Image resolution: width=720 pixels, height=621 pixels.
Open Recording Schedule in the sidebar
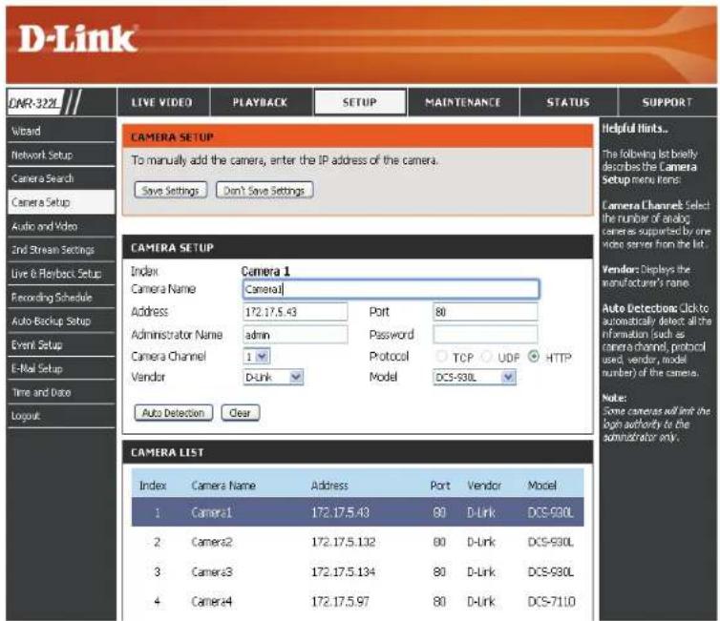[x=61, y=298]
